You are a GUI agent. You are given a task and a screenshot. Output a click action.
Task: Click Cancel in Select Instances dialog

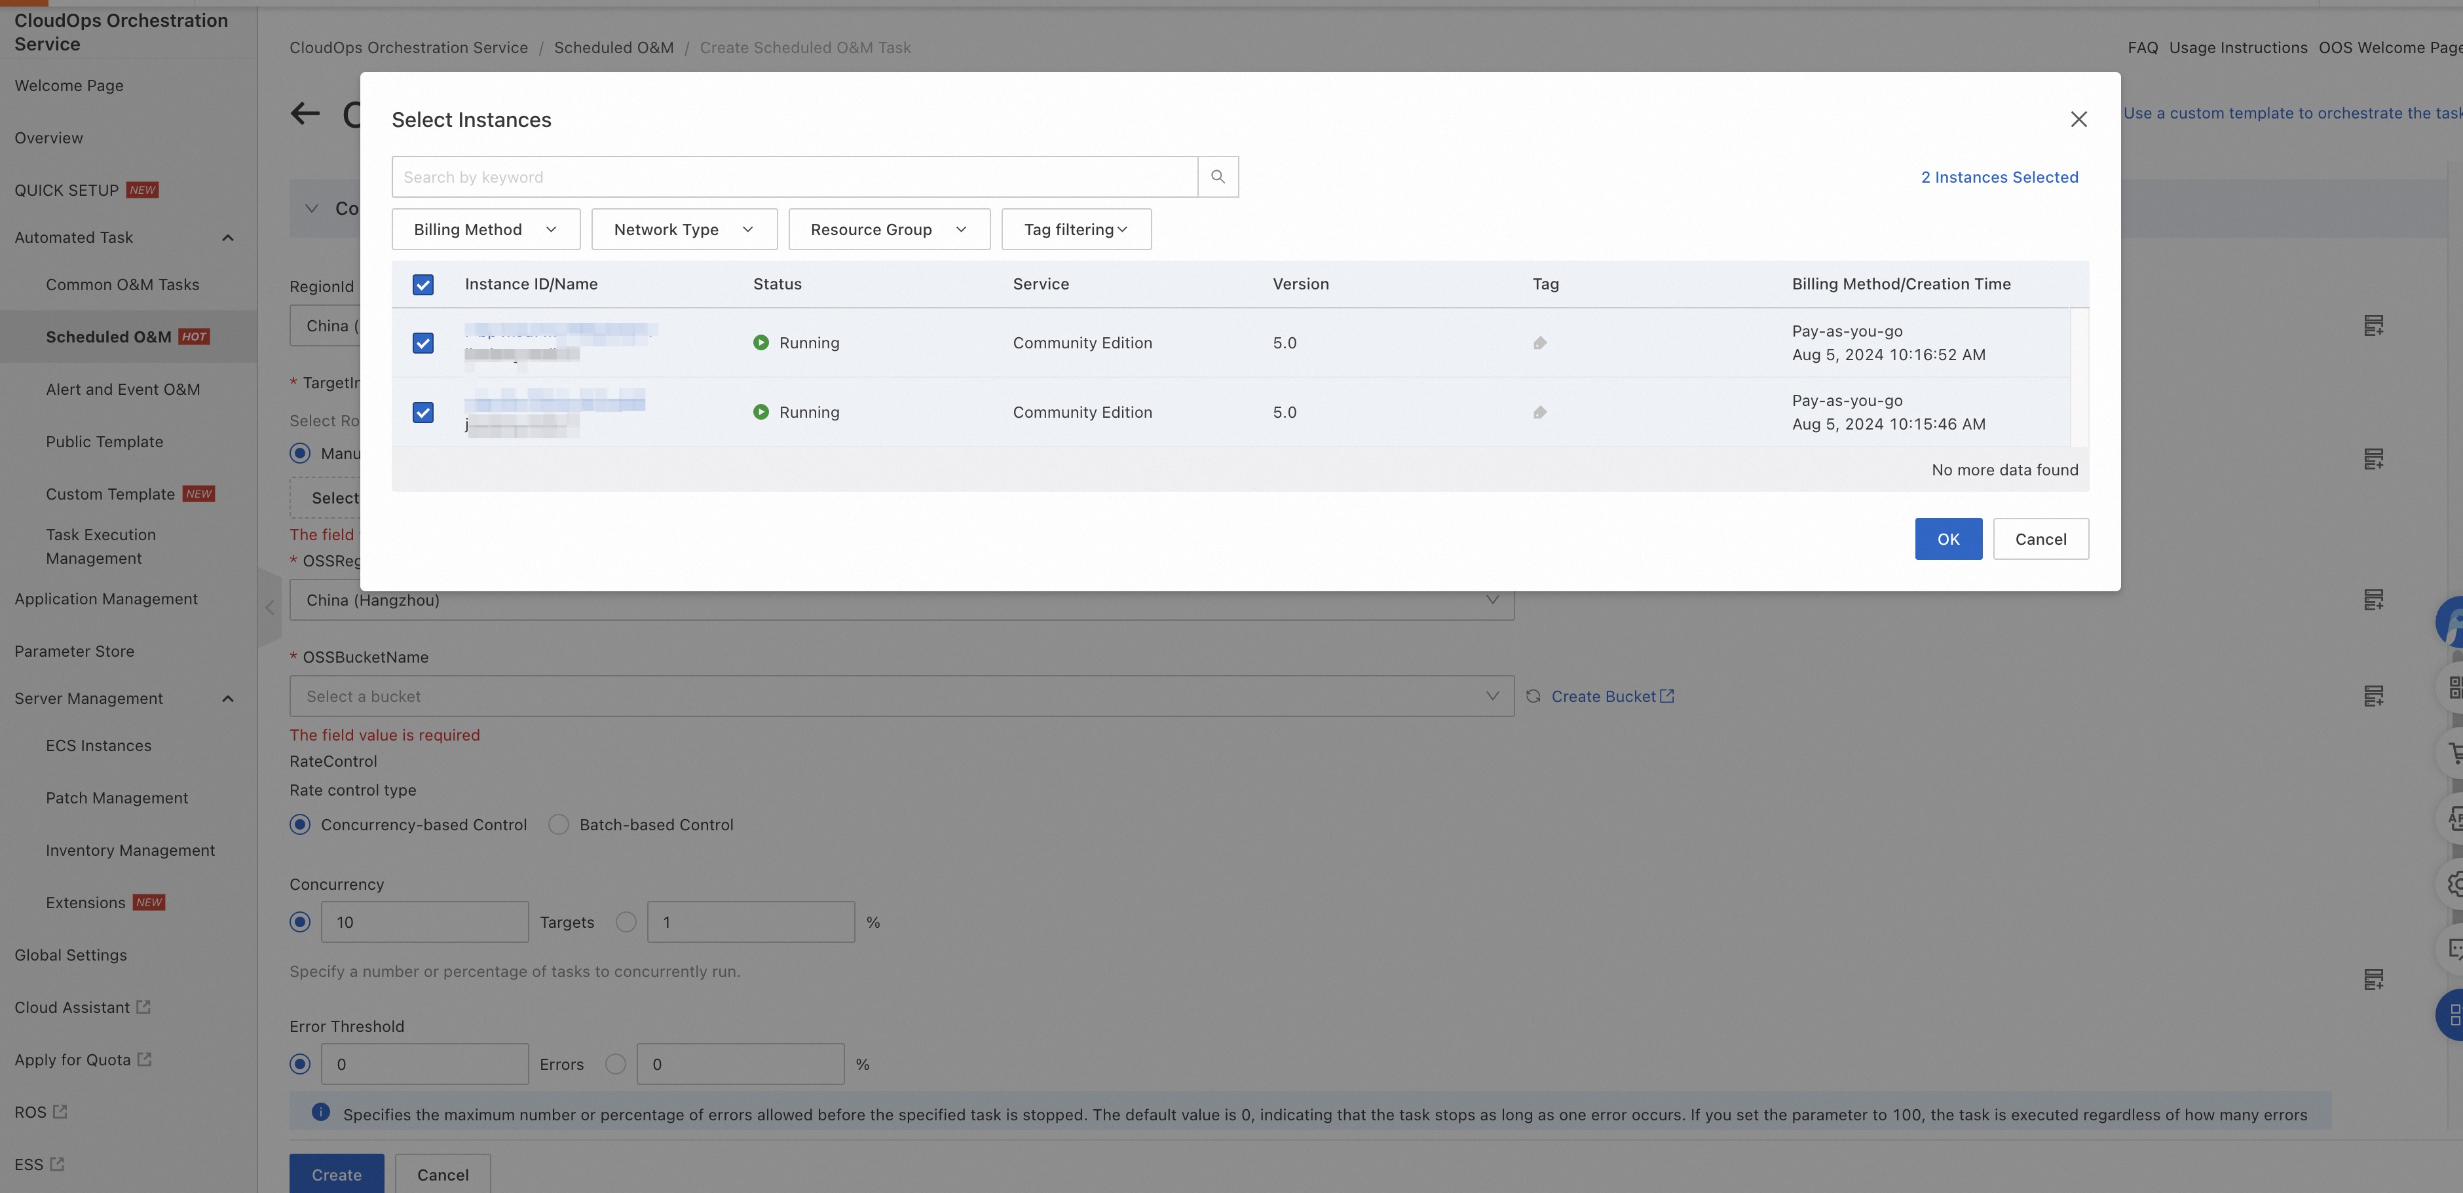click(x=2040, y=539)
